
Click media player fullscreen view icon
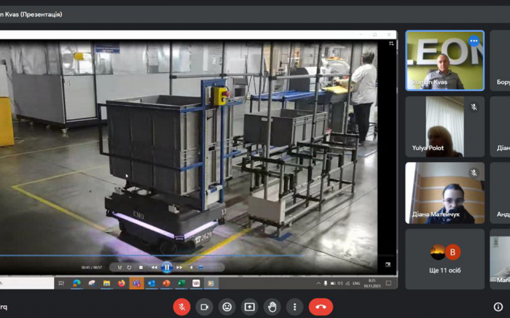click(388, 265)
